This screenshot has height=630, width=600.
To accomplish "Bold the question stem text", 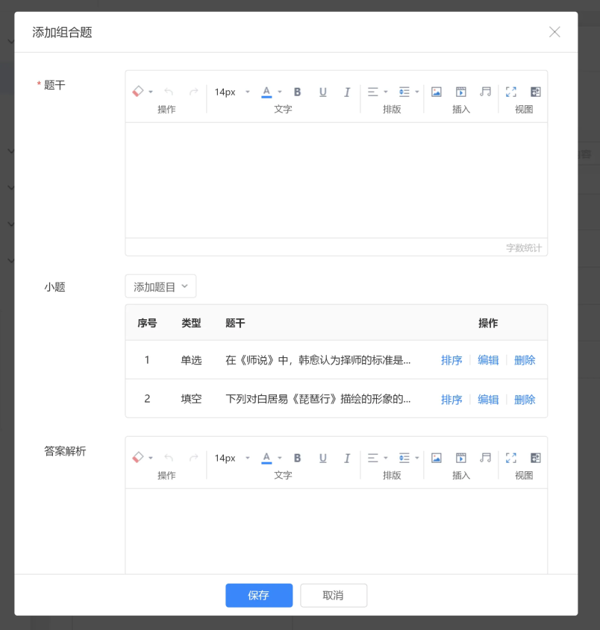I will [x=297, y=91].
